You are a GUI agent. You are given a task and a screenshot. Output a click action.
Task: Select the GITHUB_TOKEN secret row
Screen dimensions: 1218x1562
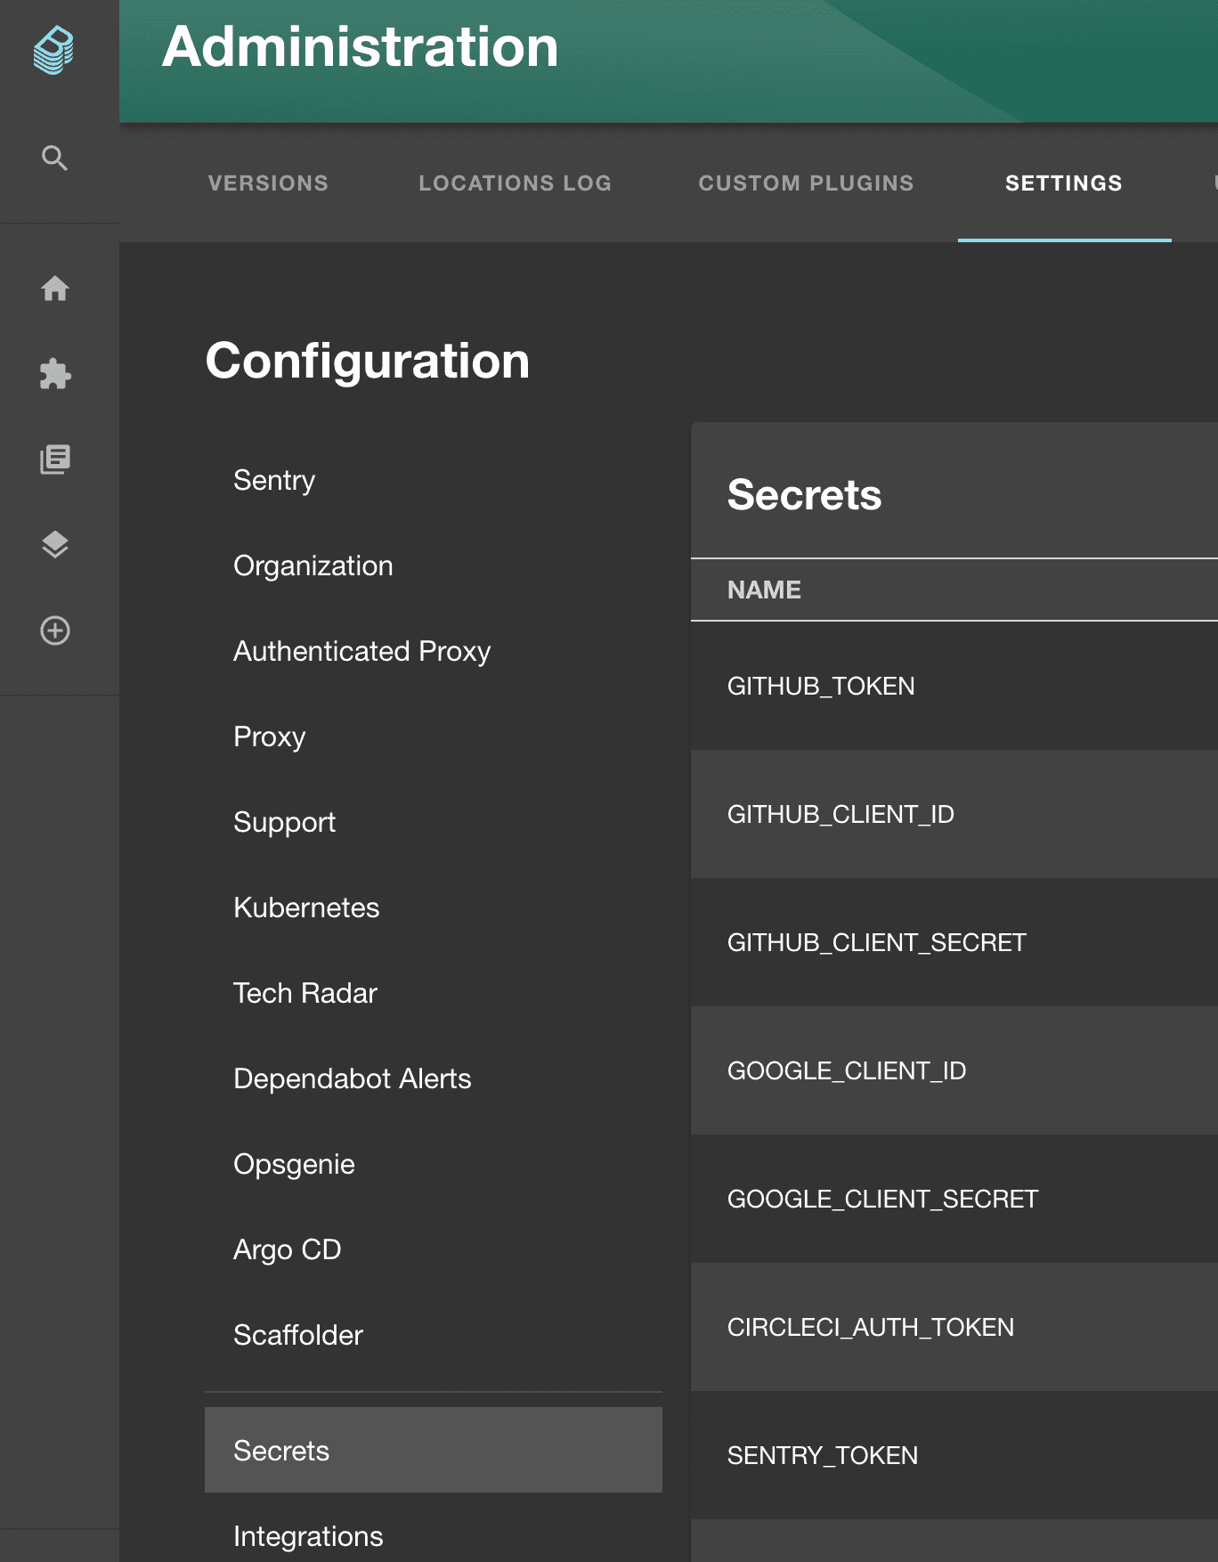pos(954,686)
